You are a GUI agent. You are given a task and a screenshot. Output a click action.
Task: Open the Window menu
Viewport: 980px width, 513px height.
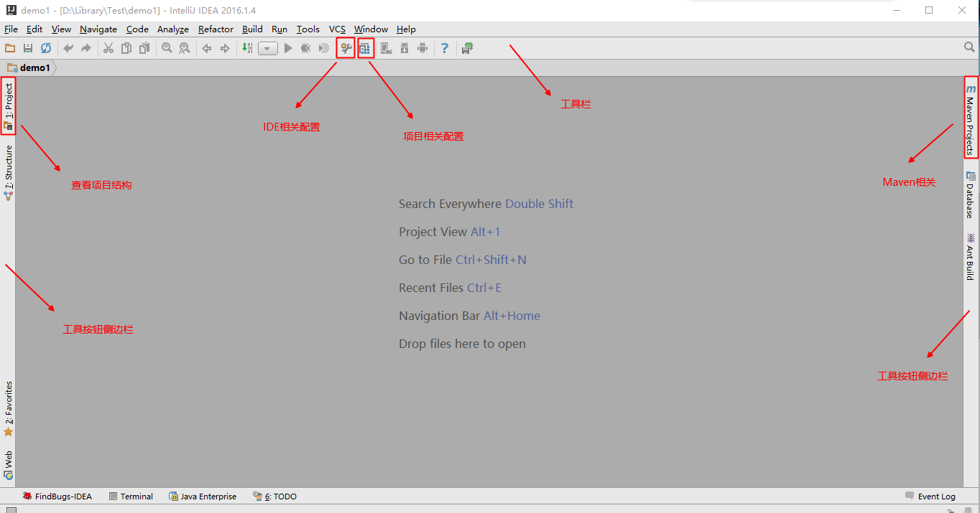(x=371, y=29)
